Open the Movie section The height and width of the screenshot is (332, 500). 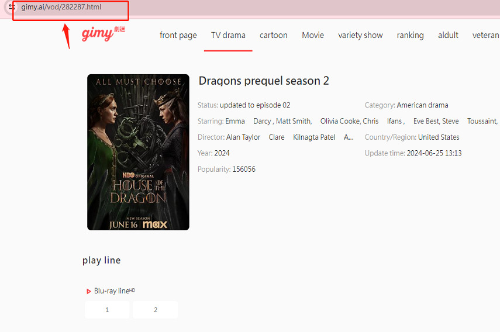pos(313,35)
